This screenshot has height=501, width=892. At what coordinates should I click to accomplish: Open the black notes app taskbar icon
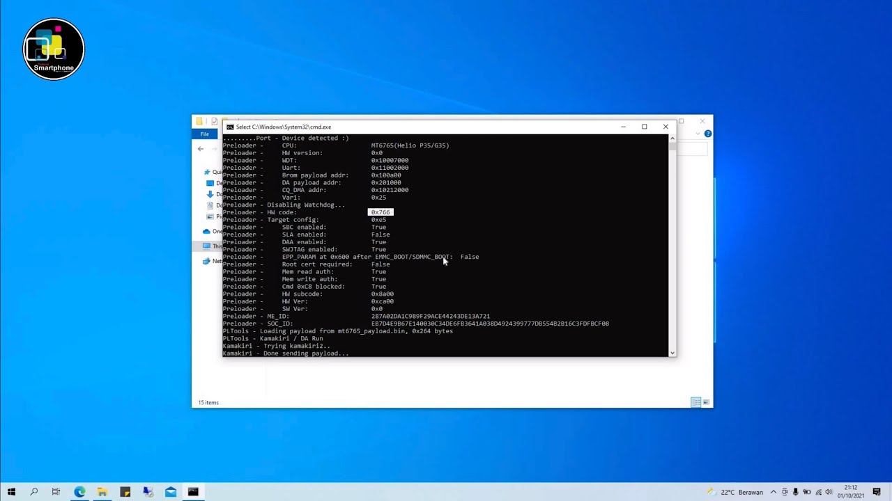coord(125,492)
